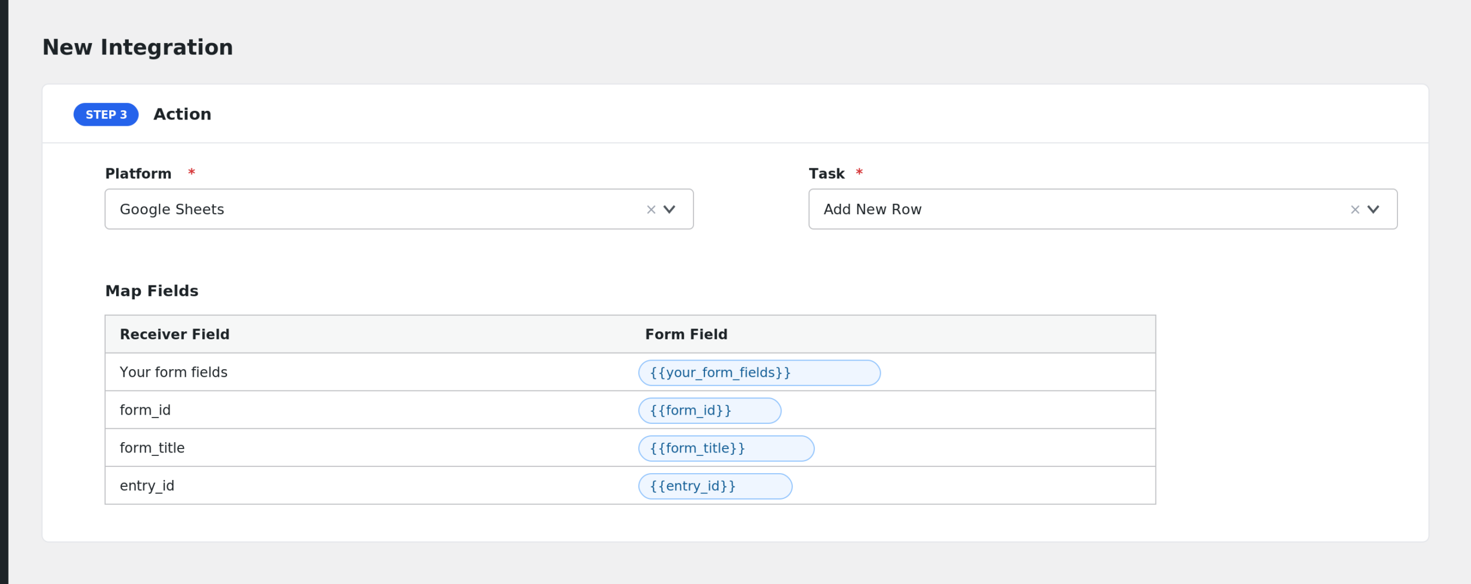Viewport: 1471px width, 584px height.
Task: Clear the Google Sheets platform selection
Action: (651, 210)
